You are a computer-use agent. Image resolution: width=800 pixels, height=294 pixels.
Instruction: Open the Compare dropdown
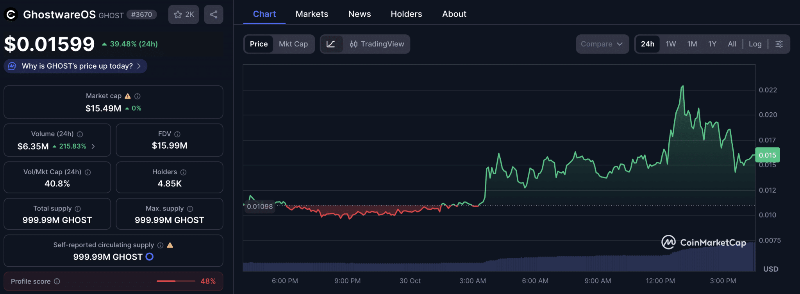(602, 44)
